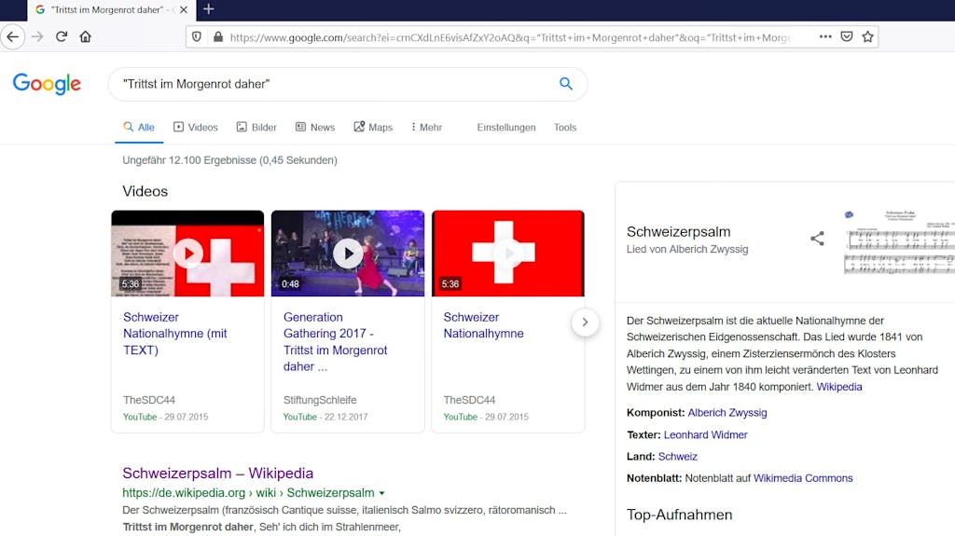Open the browser home icon
This screenshot has height=536, width=955.
click(85, 36)
